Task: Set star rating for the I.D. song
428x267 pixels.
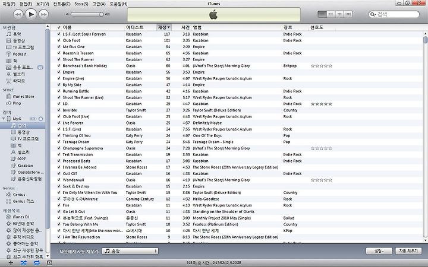Action: coord(322,104)
